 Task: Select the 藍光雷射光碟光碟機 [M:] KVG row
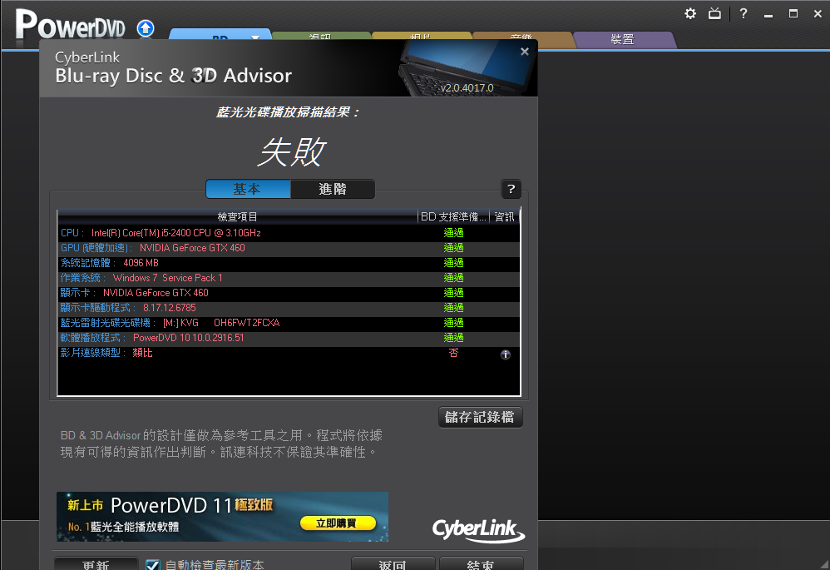(289, 323)
